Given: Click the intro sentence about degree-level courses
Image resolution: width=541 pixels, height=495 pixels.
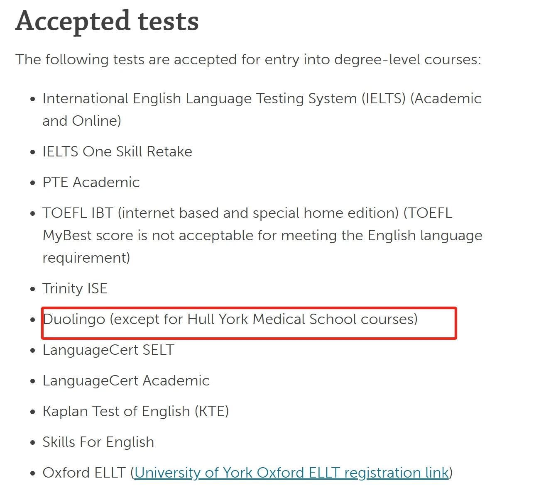Looking at the screenshot, I should 248,59.
